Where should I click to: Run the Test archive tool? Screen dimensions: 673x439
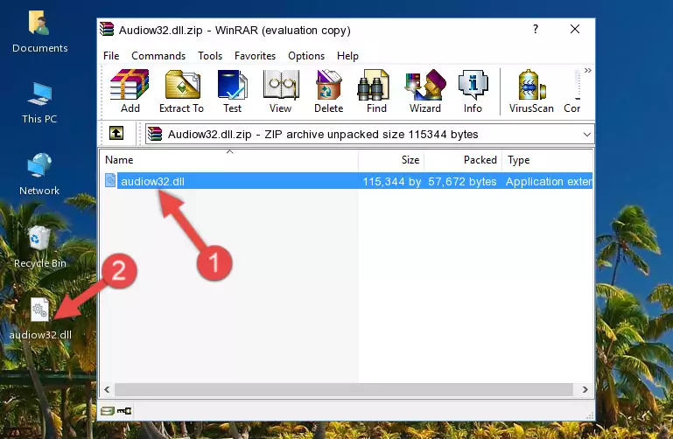tap(232, 91)
